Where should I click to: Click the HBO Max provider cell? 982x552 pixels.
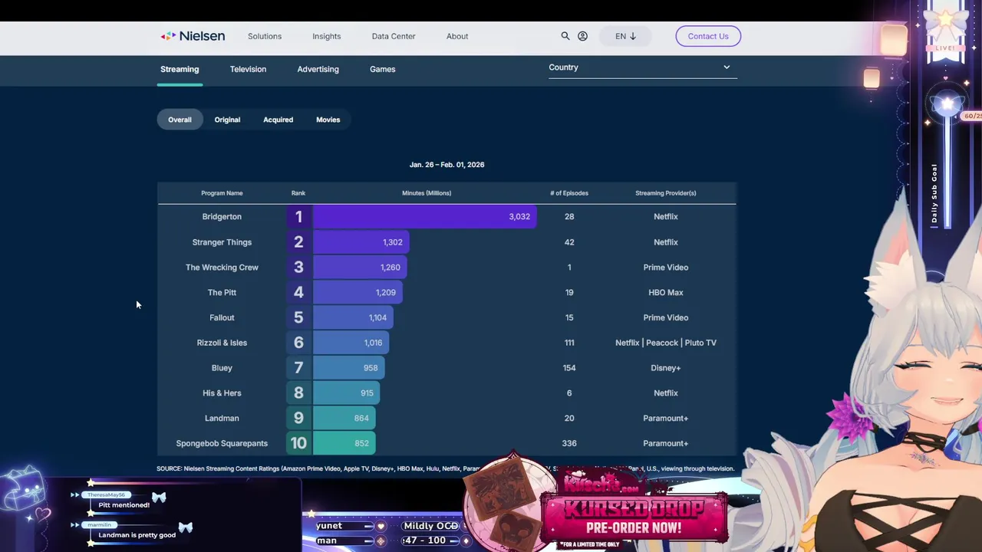[666, 292]
